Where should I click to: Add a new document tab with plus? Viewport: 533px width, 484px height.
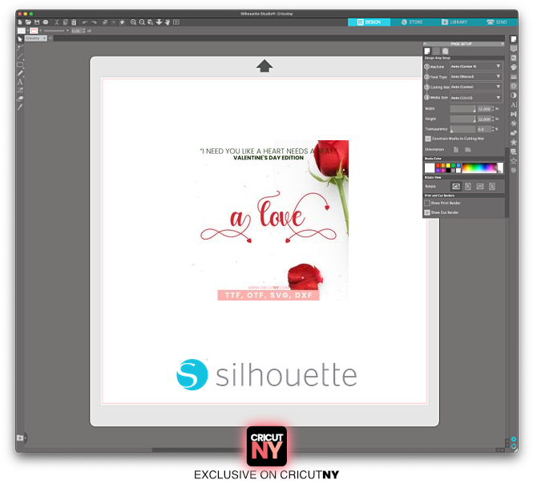(x=50, y=38)
